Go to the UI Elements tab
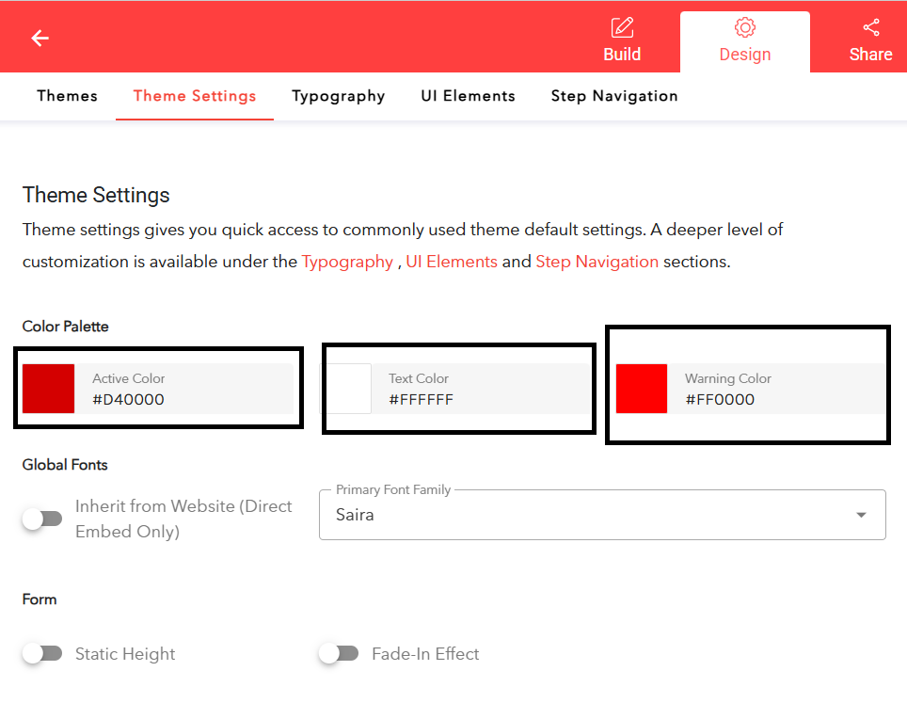Viewport: 907px width, 719px height. point(468,96)
